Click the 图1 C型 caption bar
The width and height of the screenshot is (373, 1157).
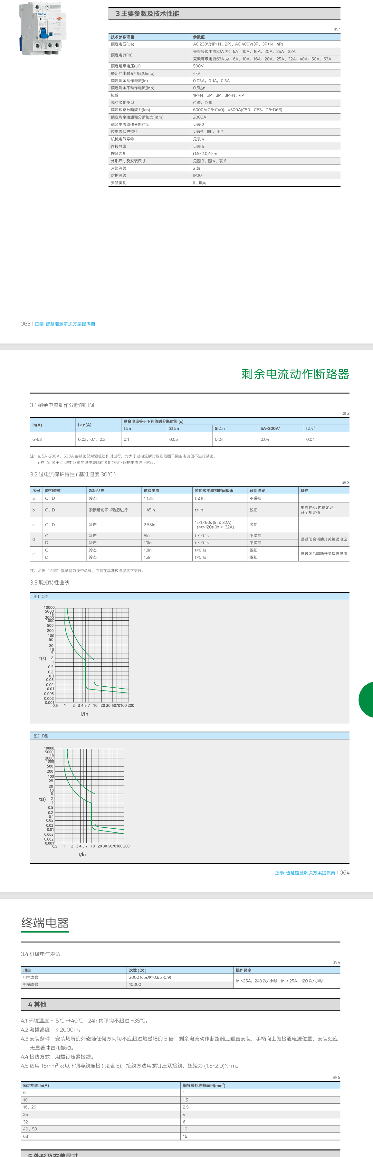pyautogui.click(x=41, y=597)
